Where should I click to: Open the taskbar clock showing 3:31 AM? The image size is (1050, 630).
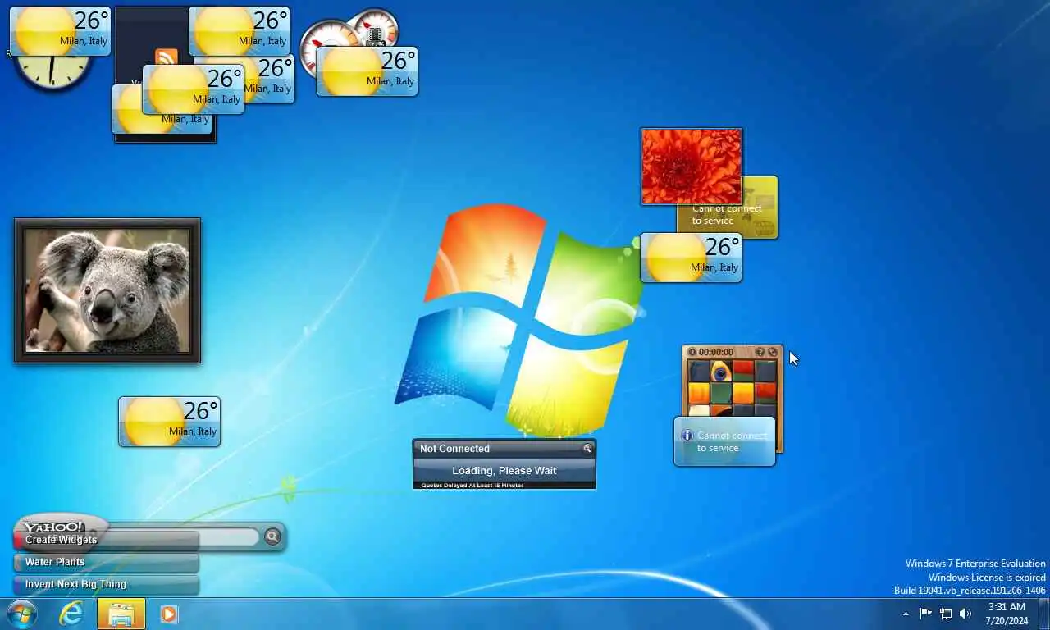coord(1007,614)
